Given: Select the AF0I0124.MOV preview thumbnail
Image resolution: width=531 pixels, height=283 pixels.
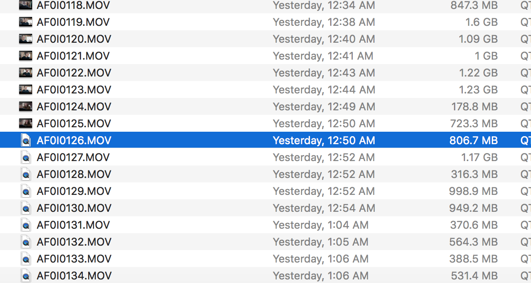Looking at the screenshot, I should click(25, 106).
